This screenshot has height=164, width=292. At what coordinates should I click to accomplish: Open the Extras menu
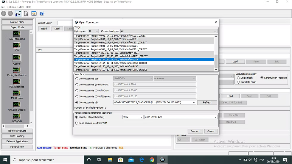point(21,7)
